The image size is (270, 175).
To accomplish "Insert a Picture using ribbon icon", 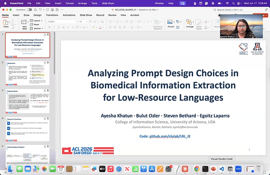I will (170, 22).
